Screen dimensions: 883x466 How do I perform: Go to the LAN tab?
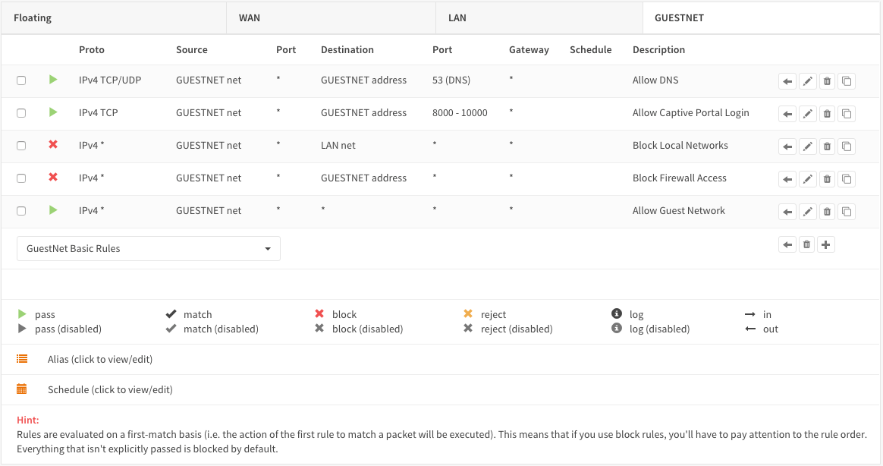(x=457, y=17)
